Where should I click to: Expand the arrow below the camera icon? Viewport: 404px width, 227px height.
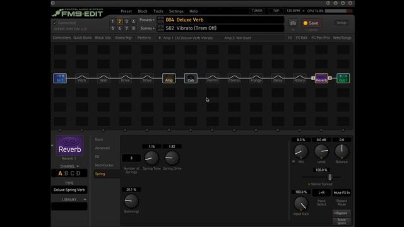click(293, 30)
